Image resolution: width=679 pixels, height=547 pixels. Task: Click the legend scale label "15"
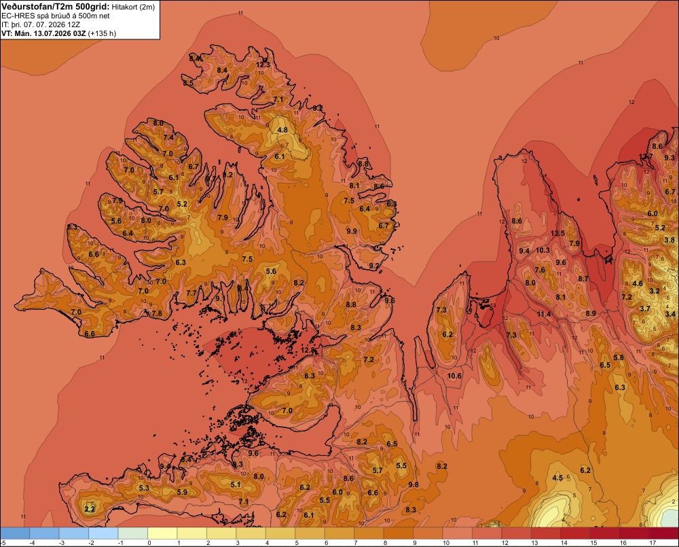point(593,543)
